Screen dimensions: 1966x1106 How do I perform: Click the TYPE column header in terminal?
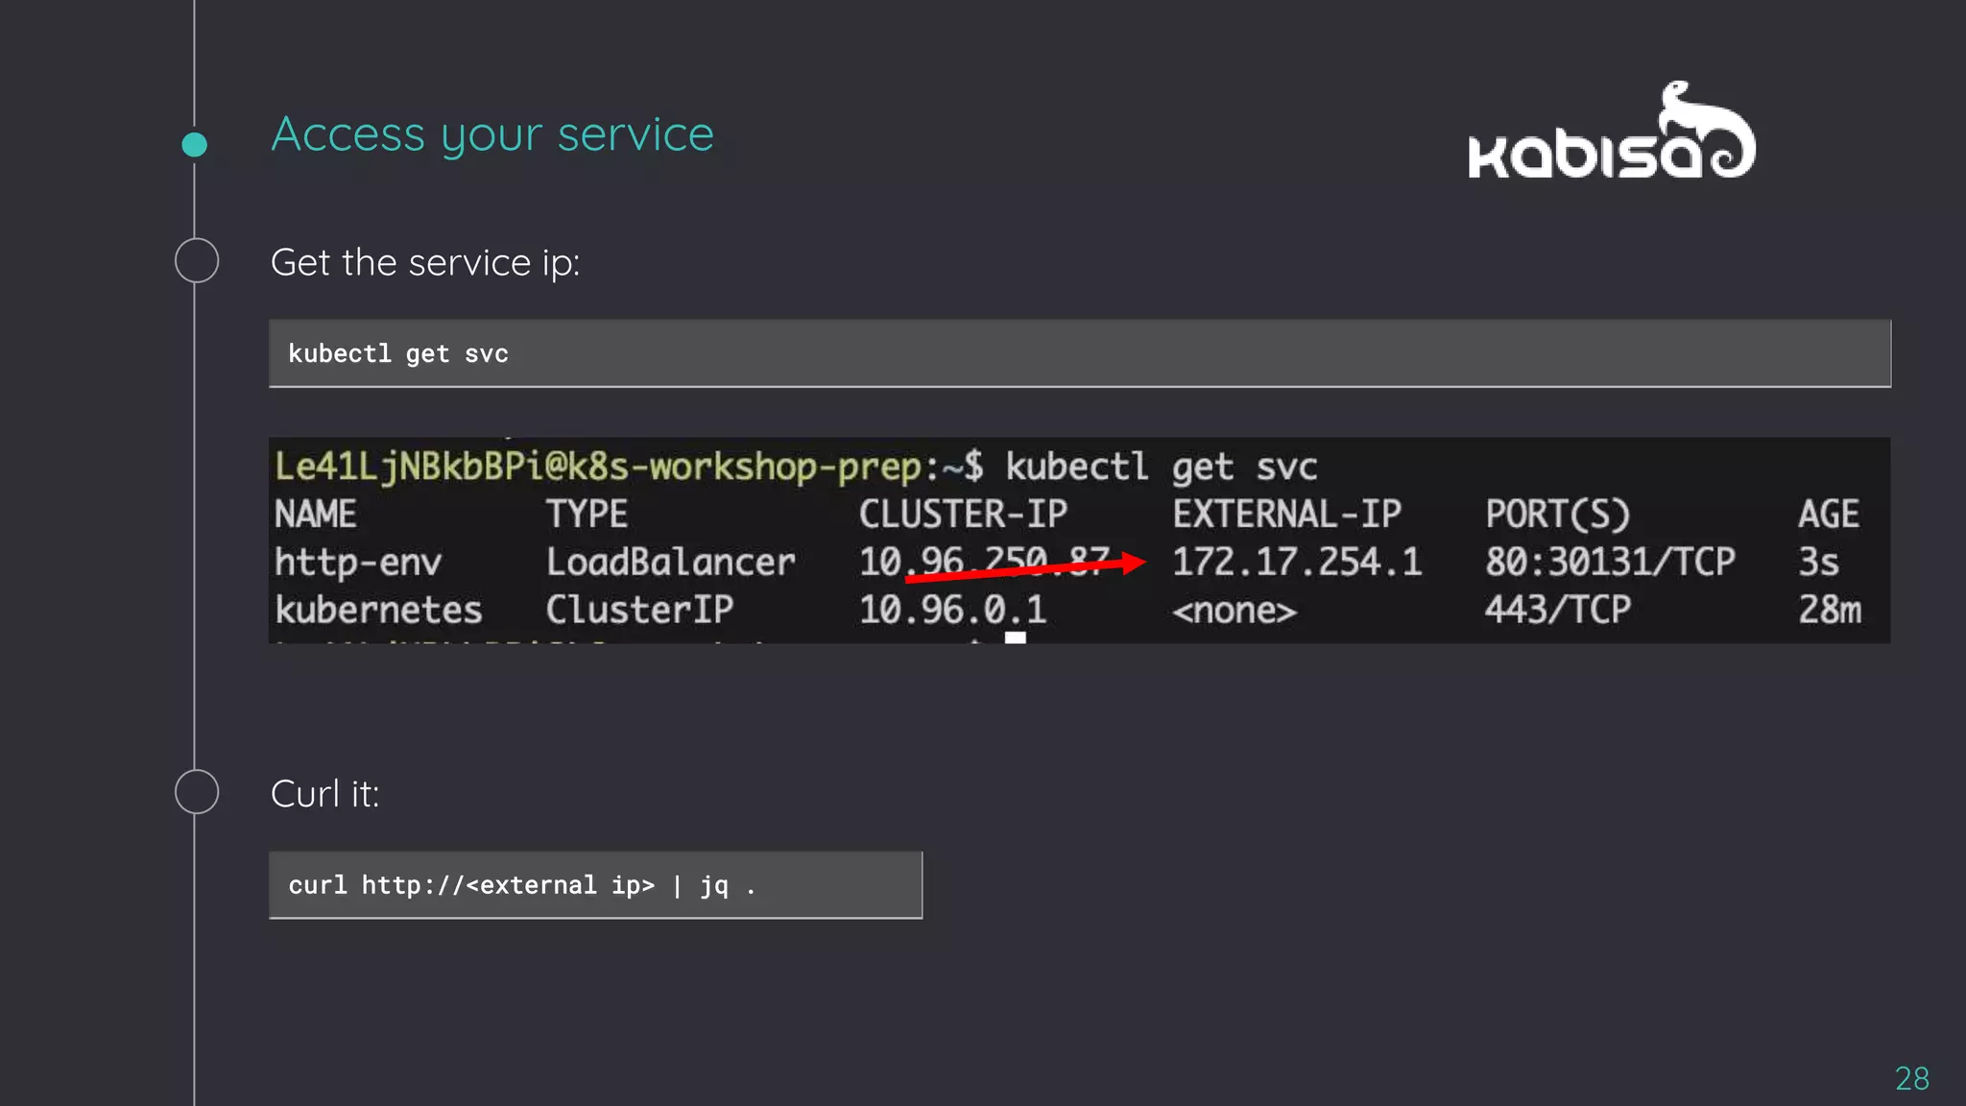[587, 515]
